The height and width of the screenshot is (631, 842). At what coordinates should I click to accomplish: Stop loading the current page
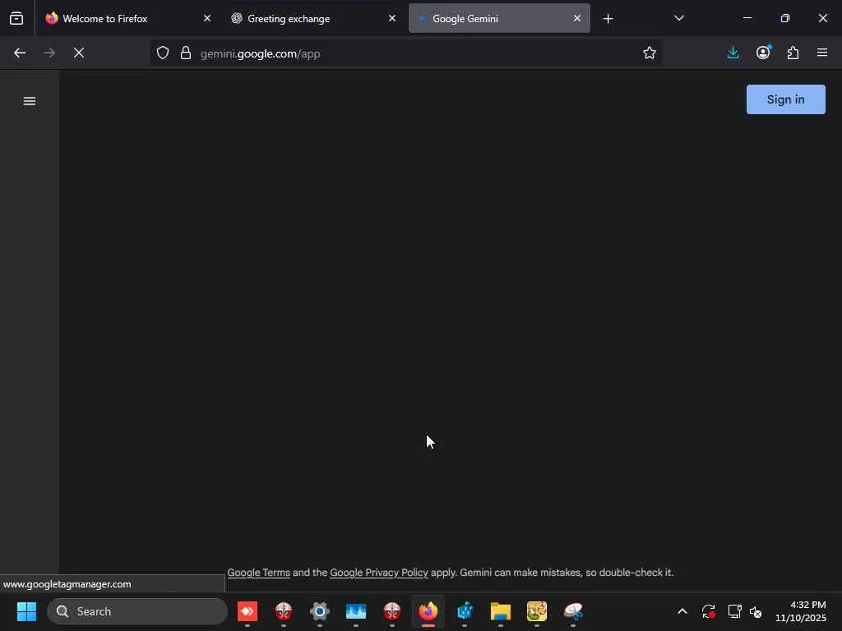(x=79, y=53)
